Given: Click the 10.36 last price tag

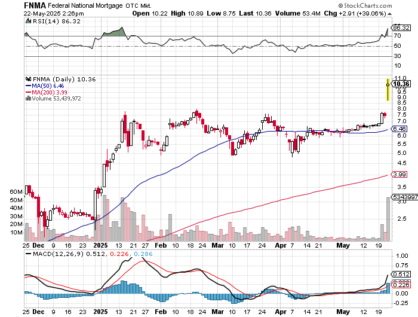Looking at the screenshot, I should click(x=401, y=84).
